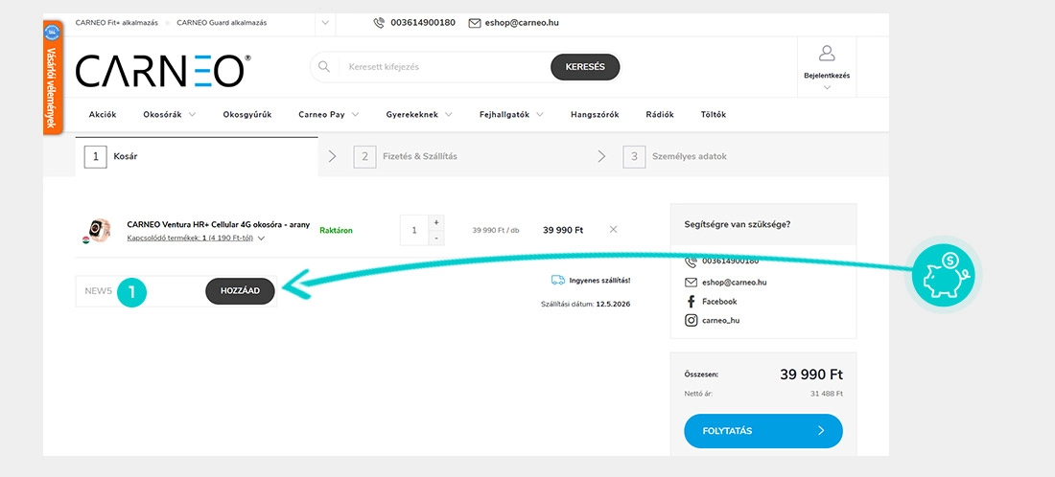Click the Segítségre van szüksége? heading
Viewport: 1055px width, 477px height.
[737, 224]
